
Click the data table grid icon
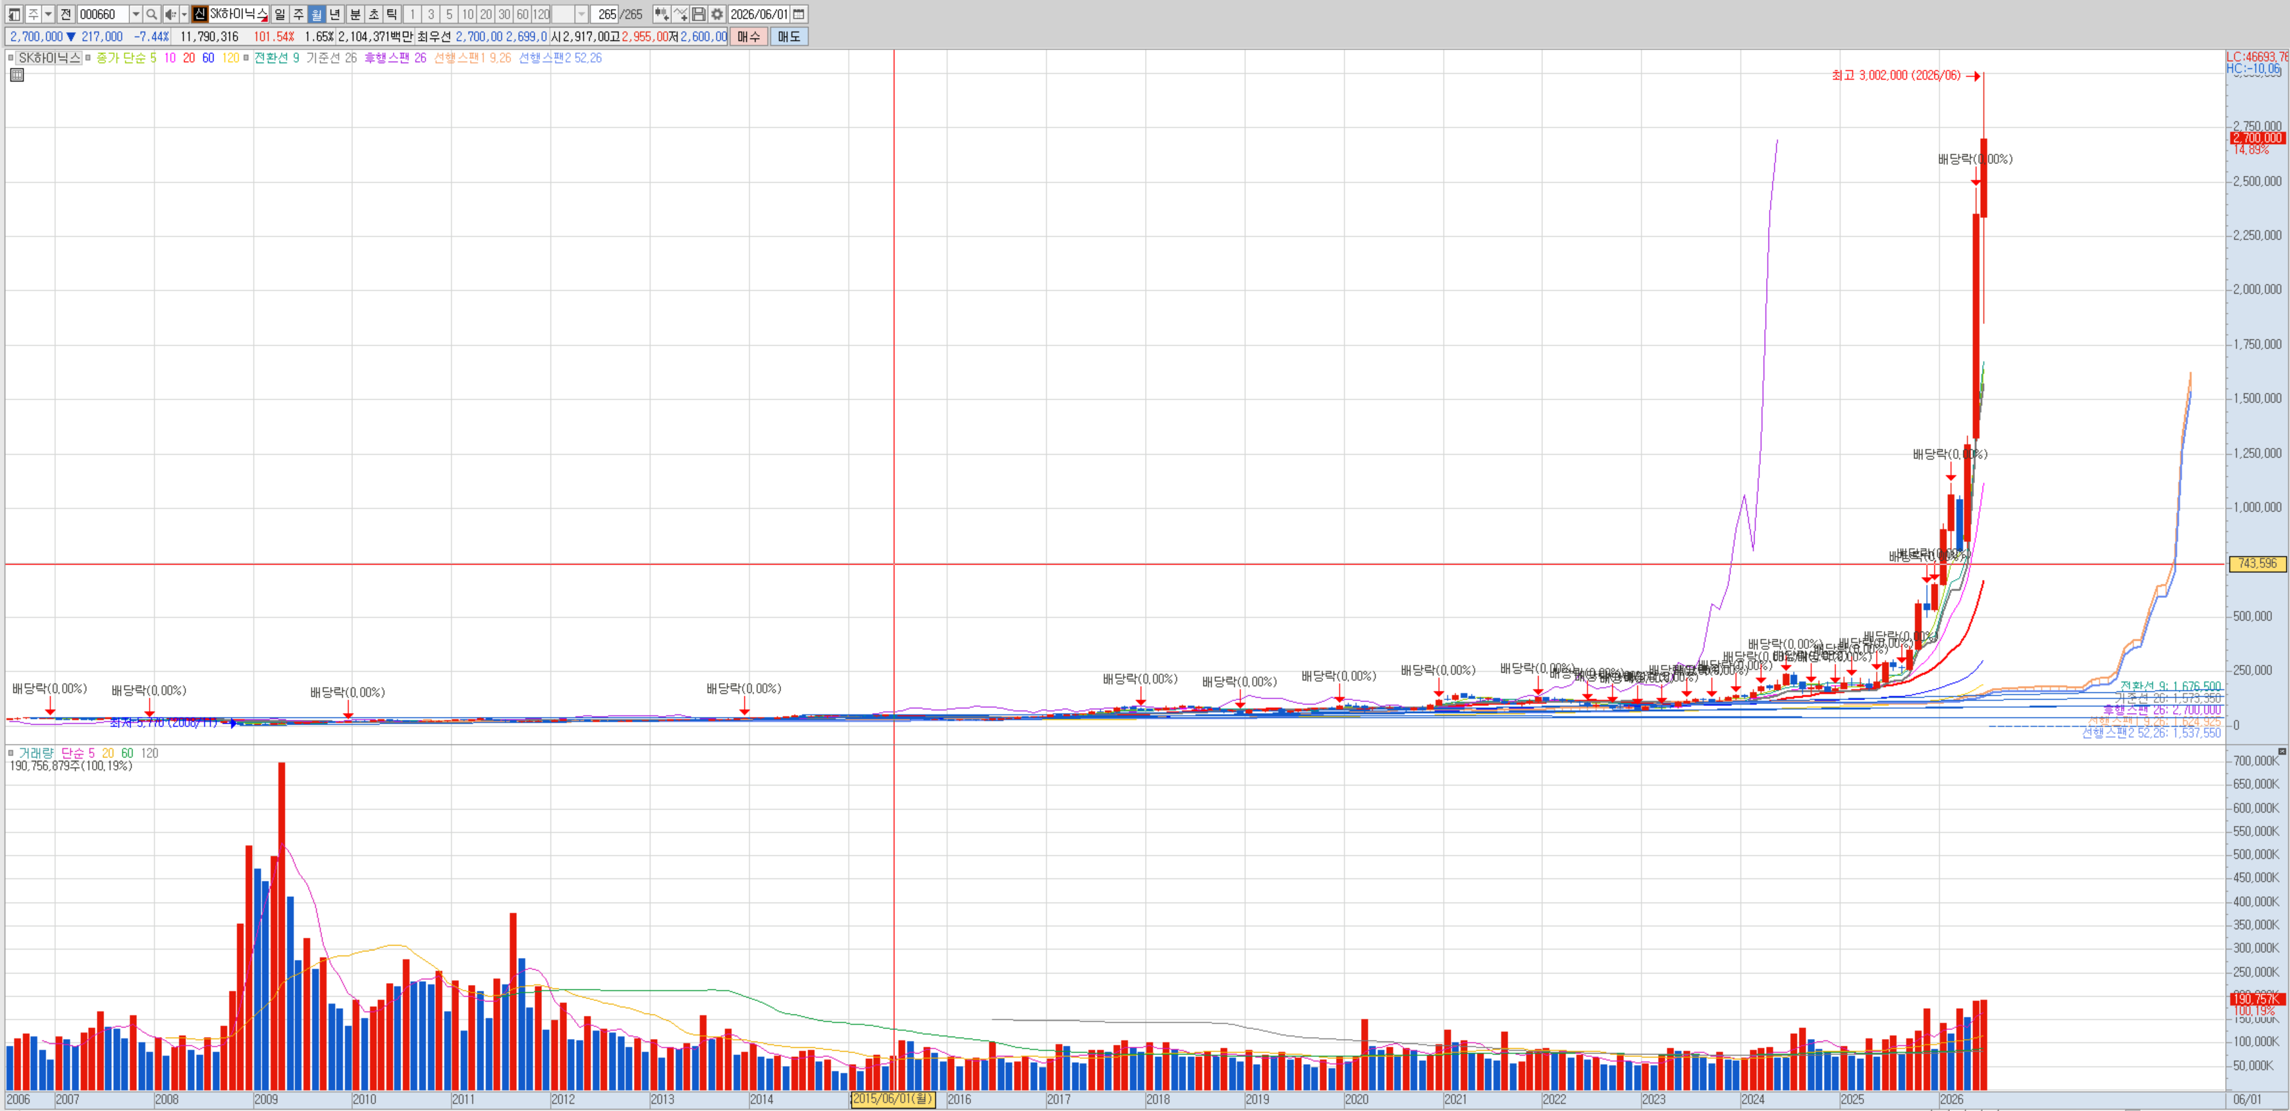click(x=17, y=75)
